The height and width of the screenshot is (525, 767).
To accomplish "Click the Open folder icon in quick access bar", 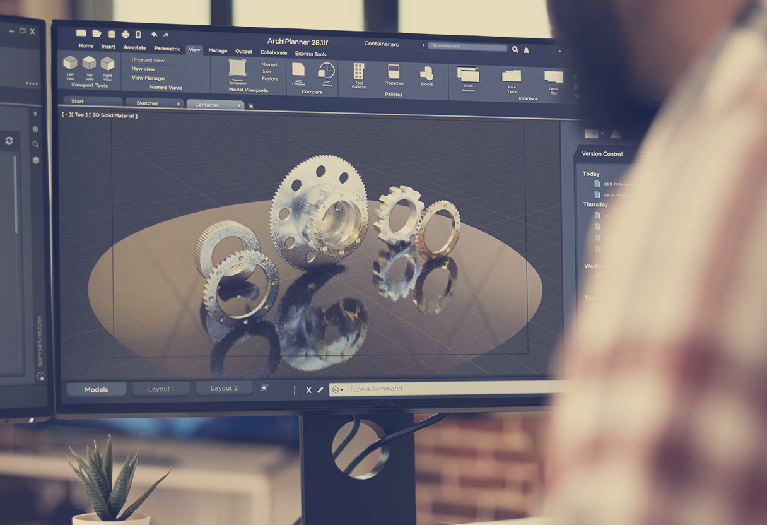I will 97,33.
